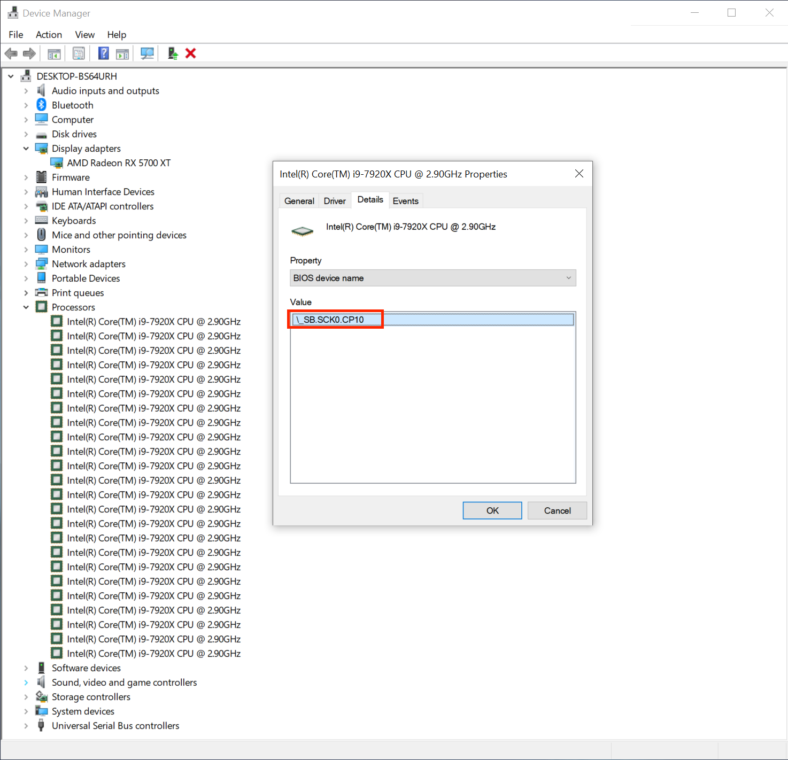Click the OK button
Viewport: 788px width, 760px height.
[x=492, y=510]
